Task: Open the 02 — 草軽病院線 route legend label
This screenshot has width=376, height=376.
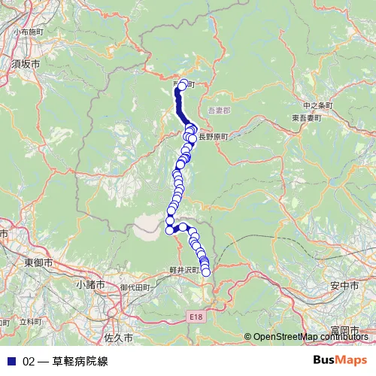Action: tap(65, 361)
